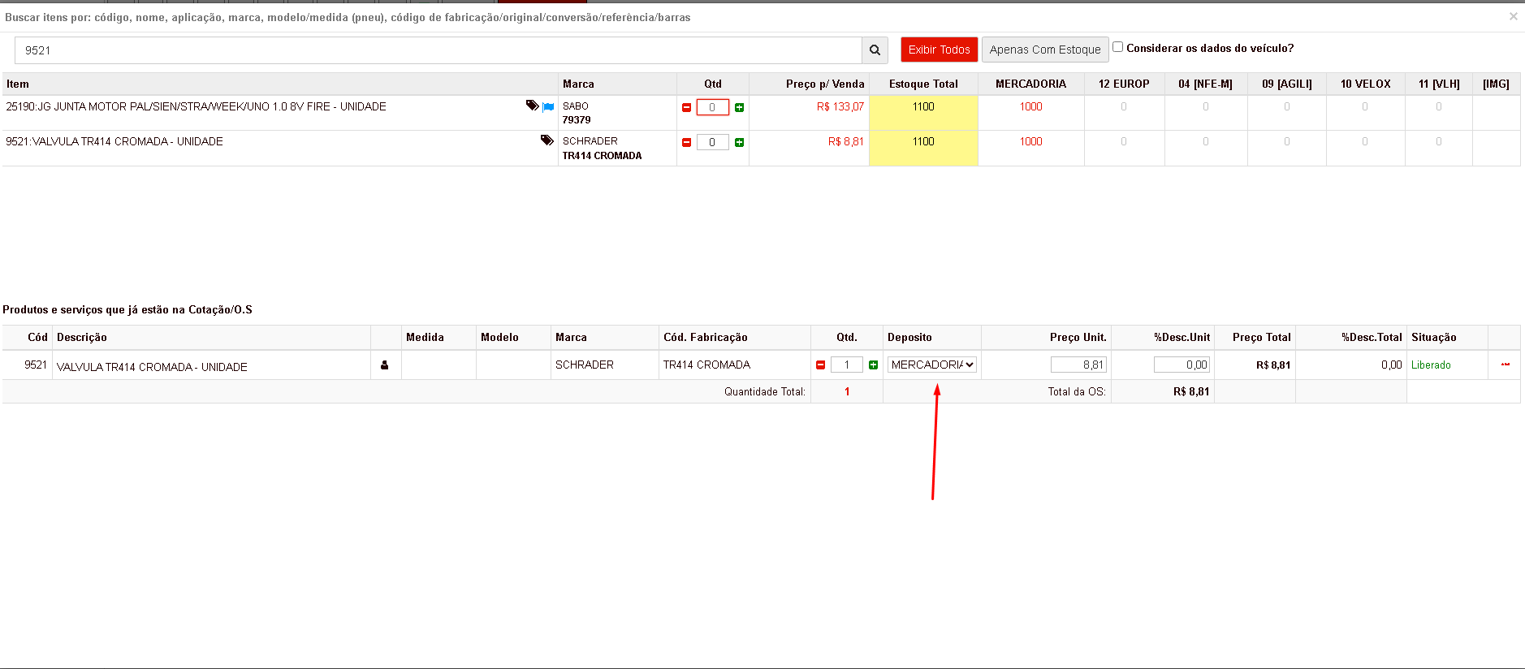Click MERCADORIA 1000 value in SCHRADER row
The image size is (1525, 669).
pyautogui.click(x=1030, y=141)
